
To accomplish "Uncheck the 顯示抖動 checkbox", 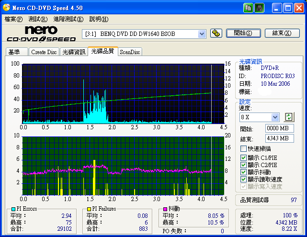I will pyautogui.click(x=243, y=172).
